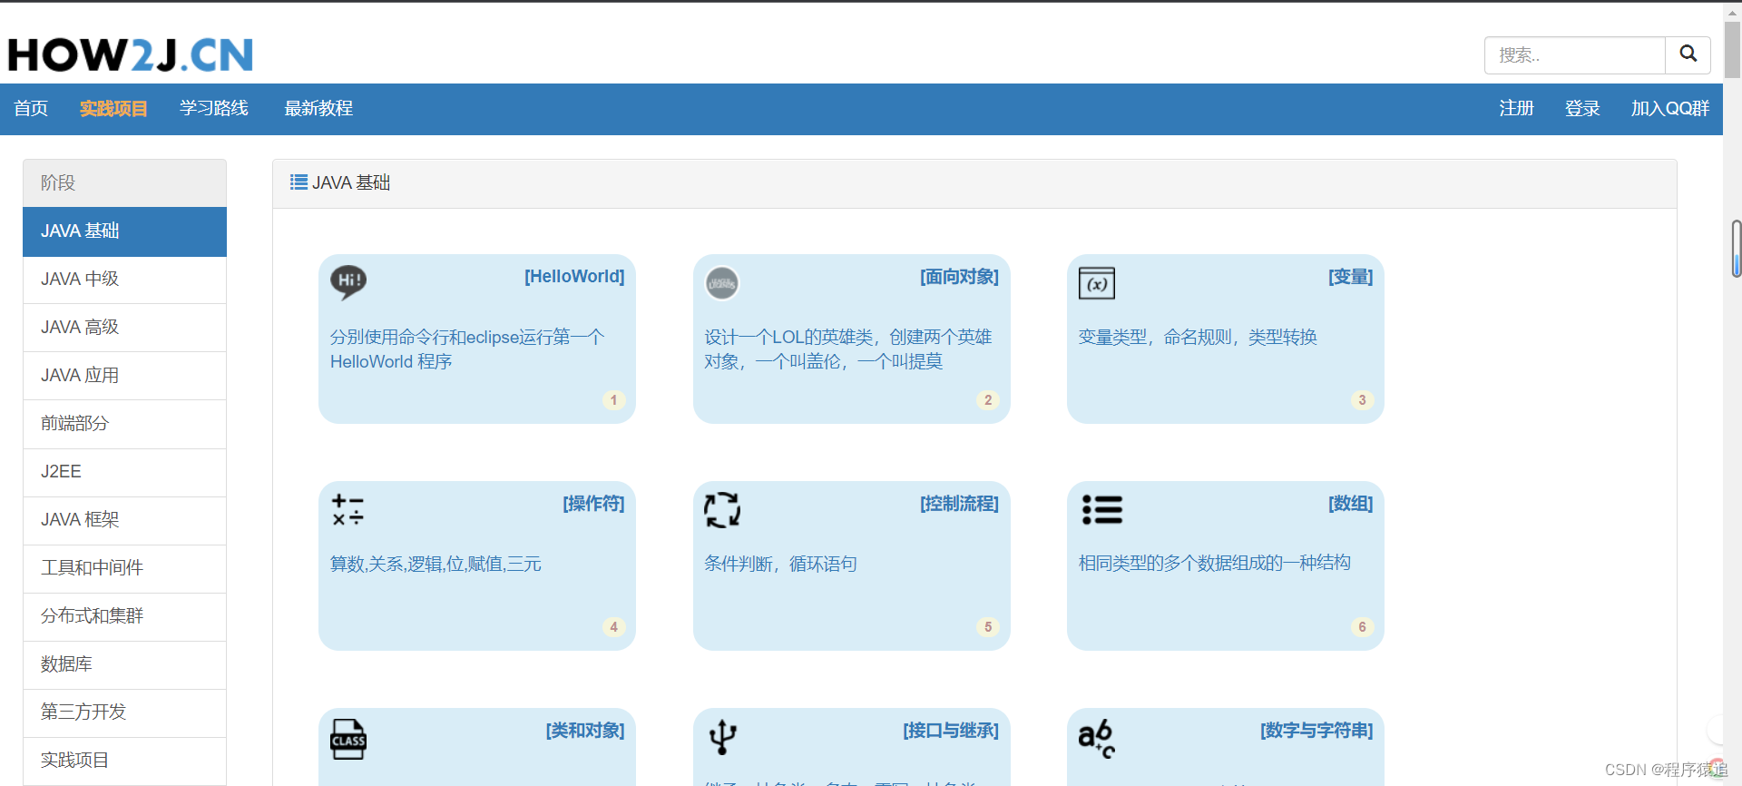The image size is (1742, 786).
Task: Click the Hi! speech bubble icon
Action: click(348, 282)
